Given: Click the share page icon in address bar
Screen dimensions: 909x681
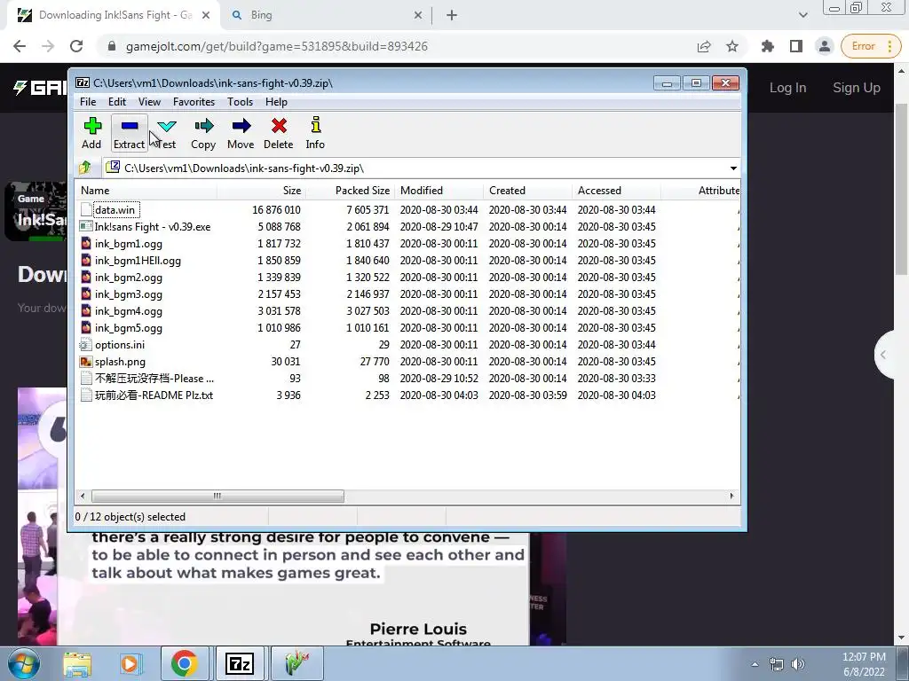Looking at the screenshot, I should (x=704, y=46).
